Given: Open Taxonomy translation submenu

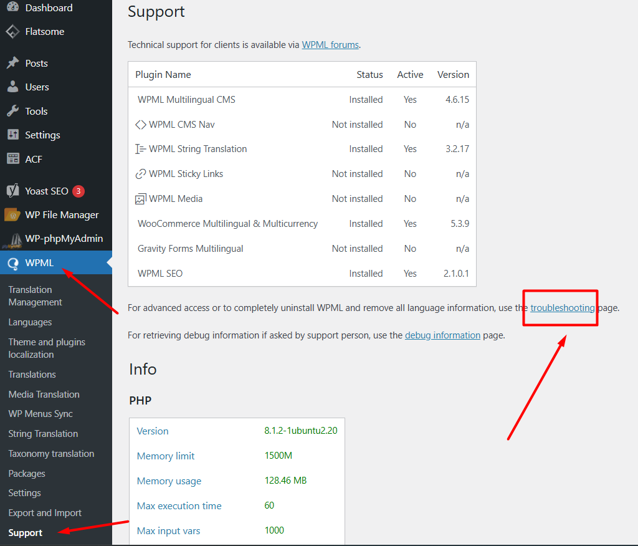Looking at the screenshot, I should (x=51, y=454).
